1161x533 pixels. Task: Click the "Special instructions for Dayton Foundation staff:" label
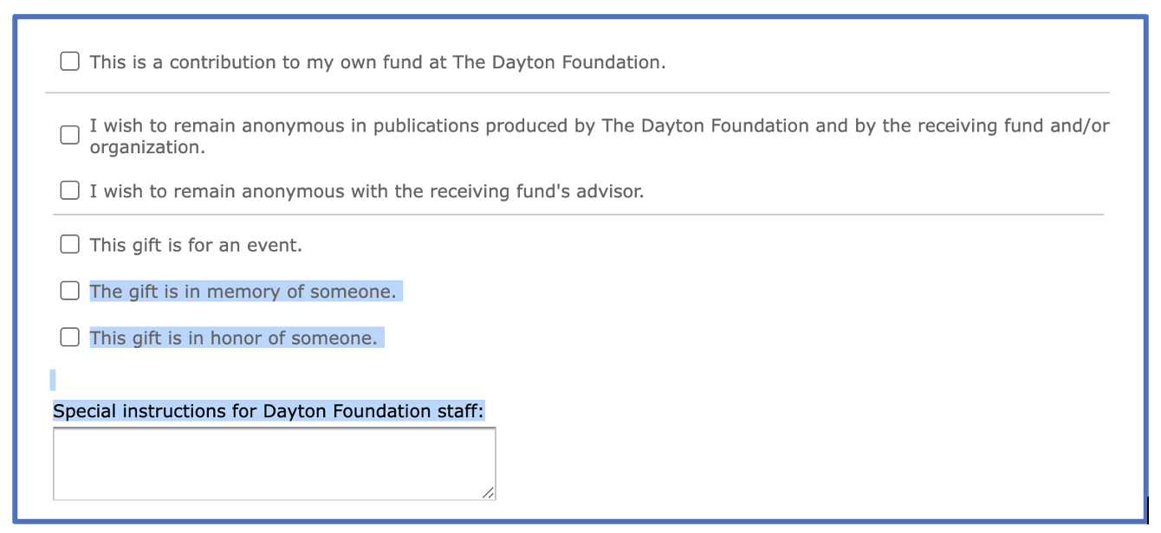point(268,411)
